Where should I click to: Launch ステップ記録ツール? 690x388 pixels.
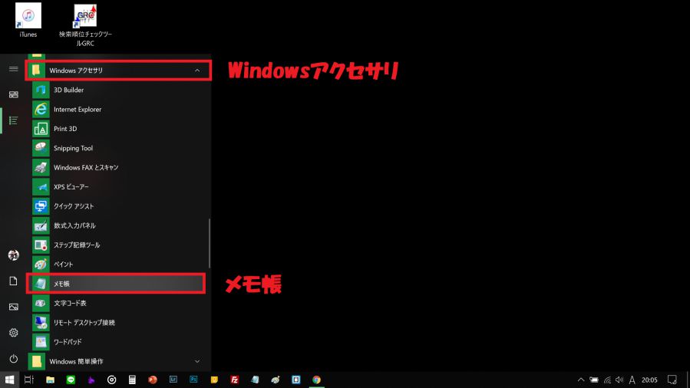tap(118, 245)
